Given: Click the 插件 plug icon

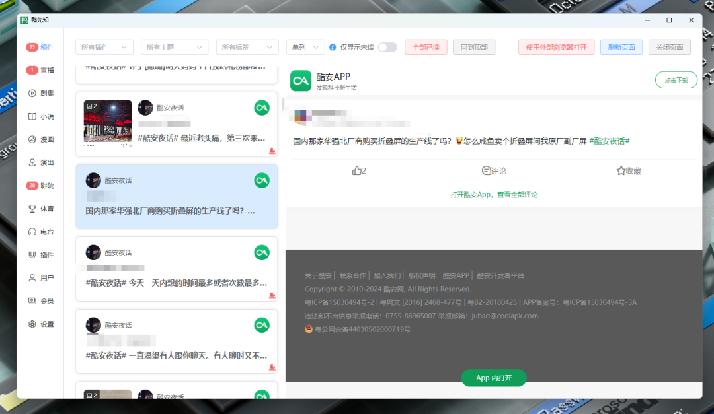Looking at the screenshot, I should coord(32,255).
